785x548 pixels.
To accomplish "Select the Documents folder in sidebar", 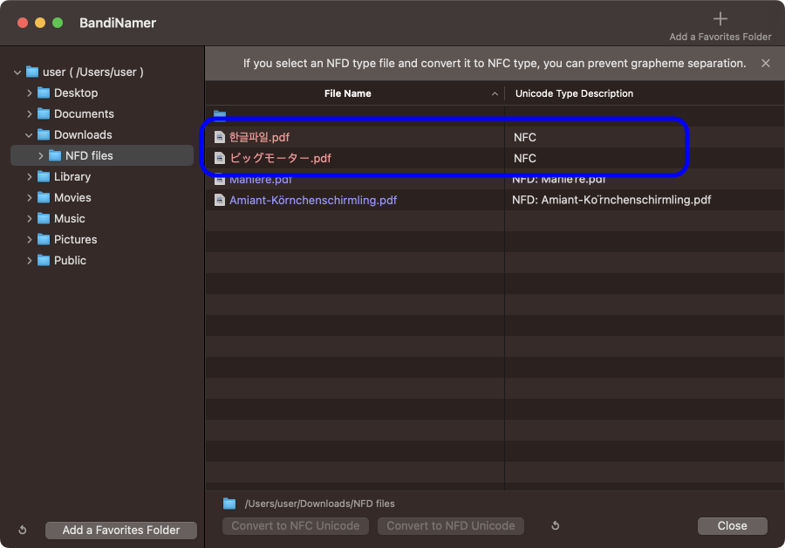I will (x=84, y=114).
